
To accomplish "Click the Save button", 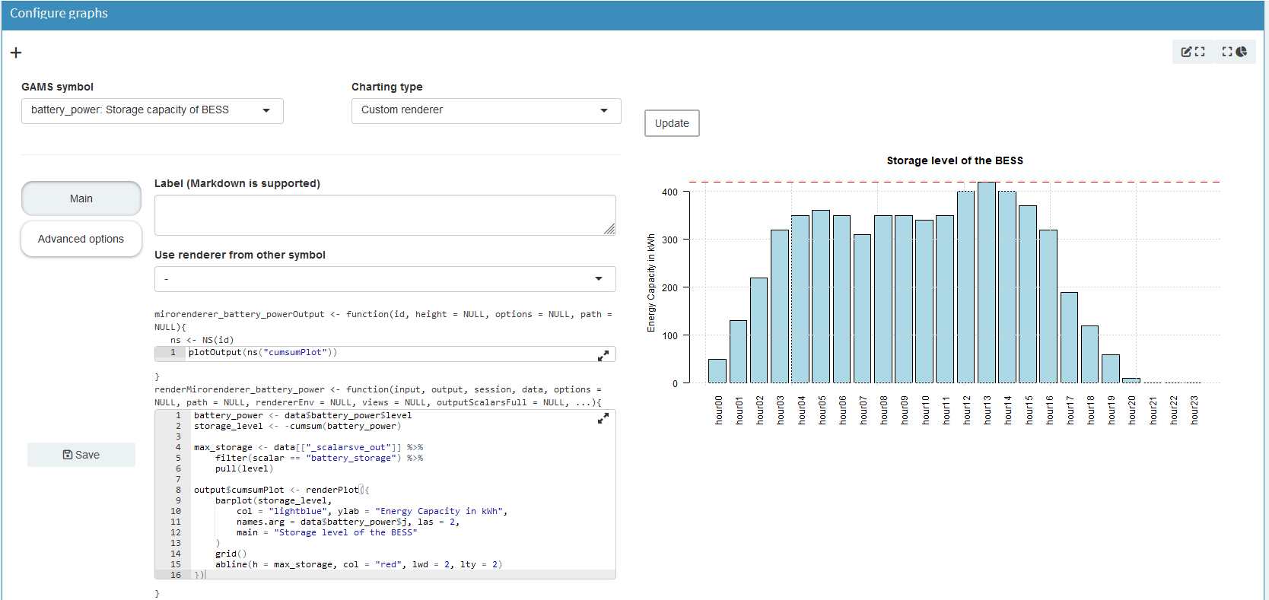I will click(x=81, y=455).
